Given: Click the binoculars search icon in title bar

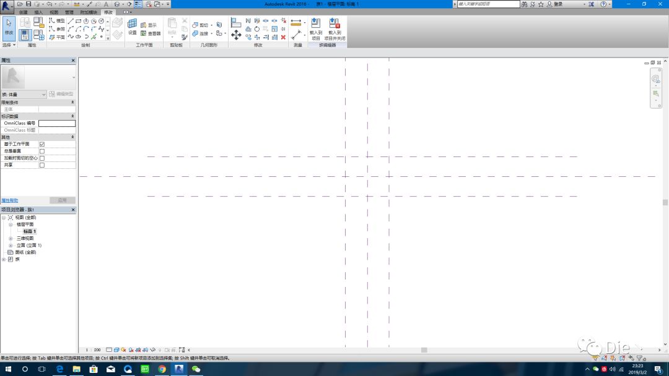Looking at the screenshot, I should (x=524, y=4).
